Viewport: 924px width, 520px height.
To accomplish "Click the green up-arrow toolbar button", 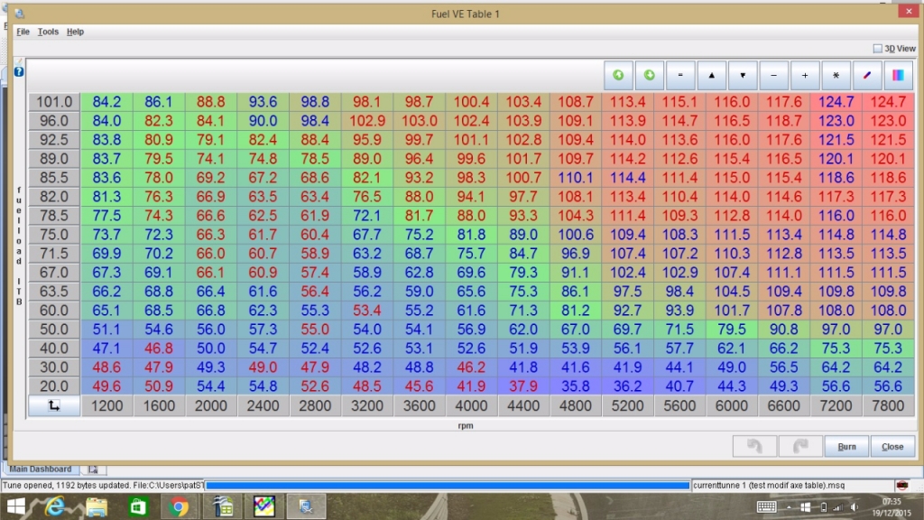I will click(618, 75).
